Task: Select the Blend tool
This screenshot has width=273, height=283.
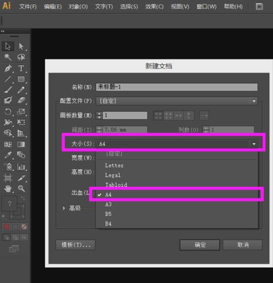Action: click(21, 155)
